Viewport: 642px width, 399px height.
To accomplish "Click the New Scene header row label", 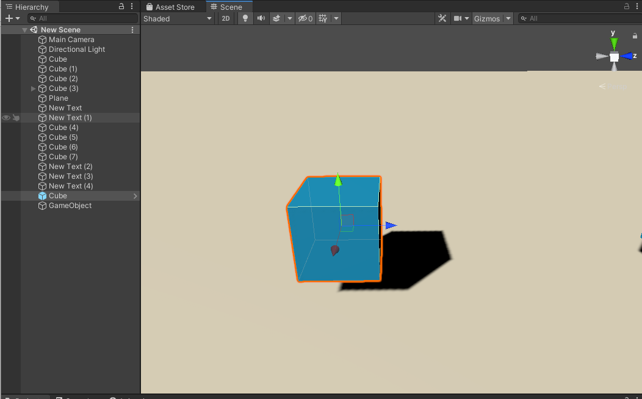I will (60, 30).
